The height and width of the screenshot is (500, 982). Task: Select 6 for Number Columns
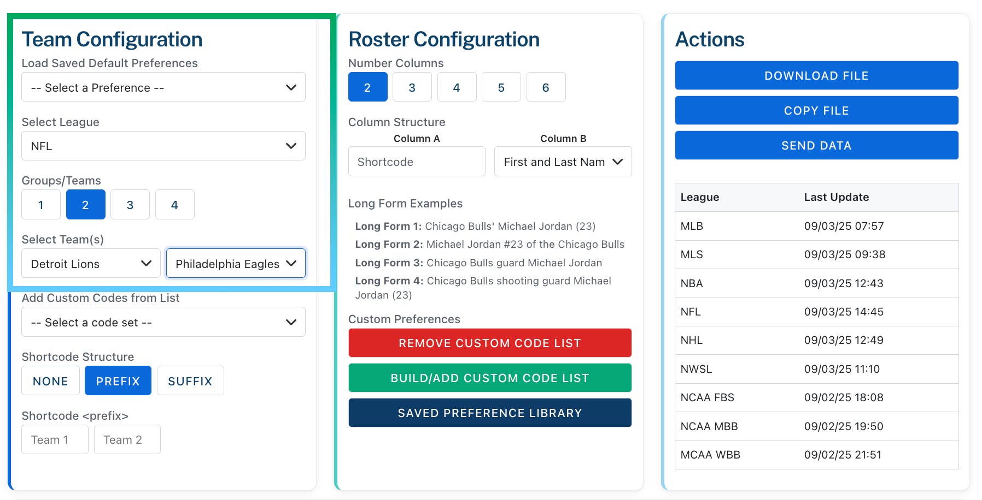tap(545, 87)
